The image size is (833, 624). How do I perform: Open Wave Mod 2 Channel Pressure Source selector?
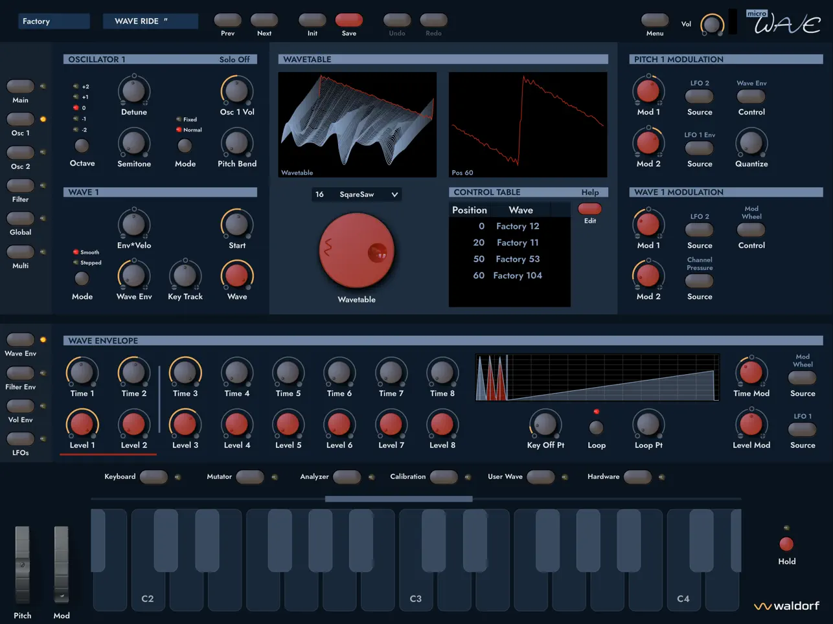700,281
